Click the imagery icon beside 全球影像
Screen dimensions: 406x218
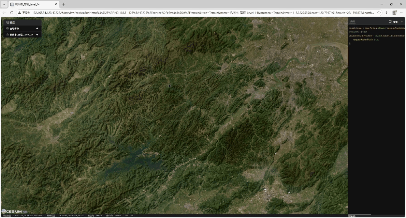[8, 28]
